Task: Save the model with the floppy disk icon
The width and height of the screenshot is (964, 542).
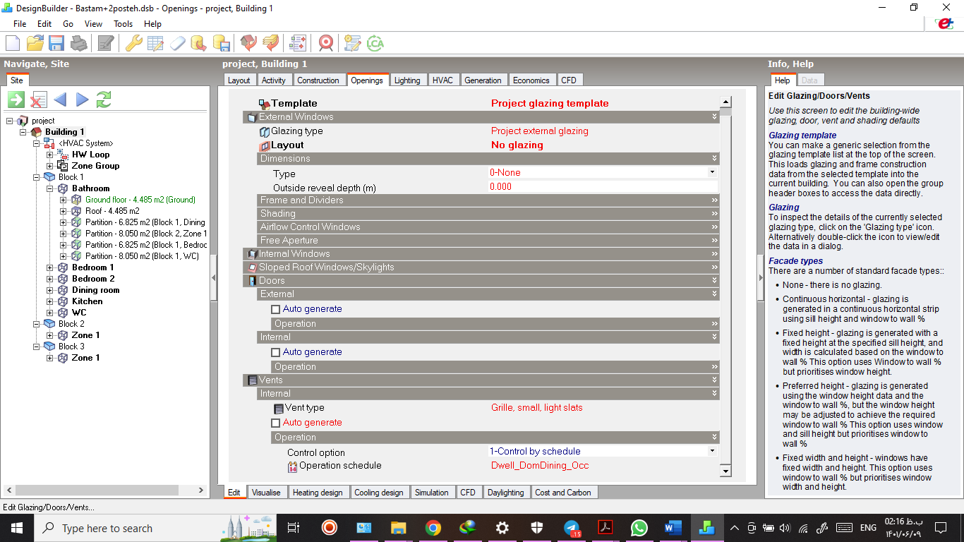Action: click(x=56, y=43)
